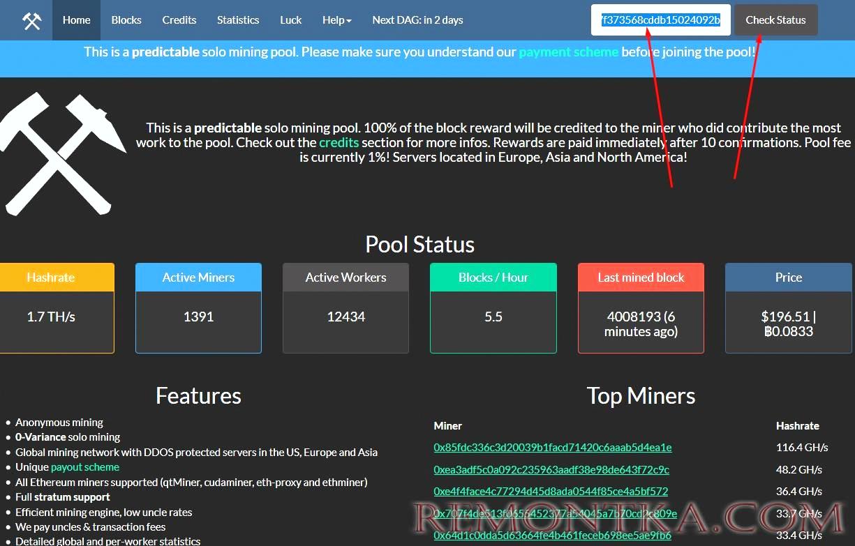
Task: Open the credits link in description
Action: click(x=339, y=142)
